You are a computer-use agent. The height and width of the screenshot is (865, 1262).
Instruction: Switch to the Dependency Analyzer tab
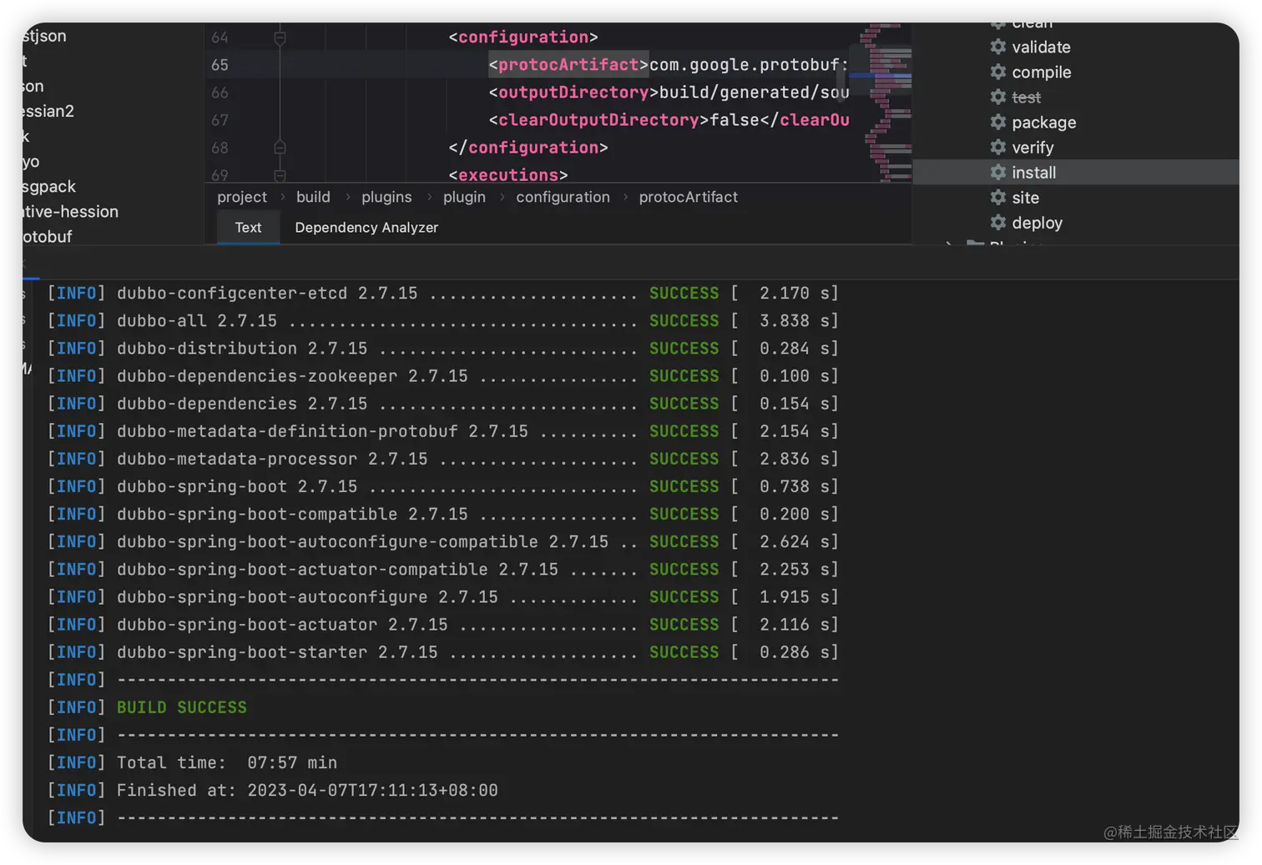point(366,228)
